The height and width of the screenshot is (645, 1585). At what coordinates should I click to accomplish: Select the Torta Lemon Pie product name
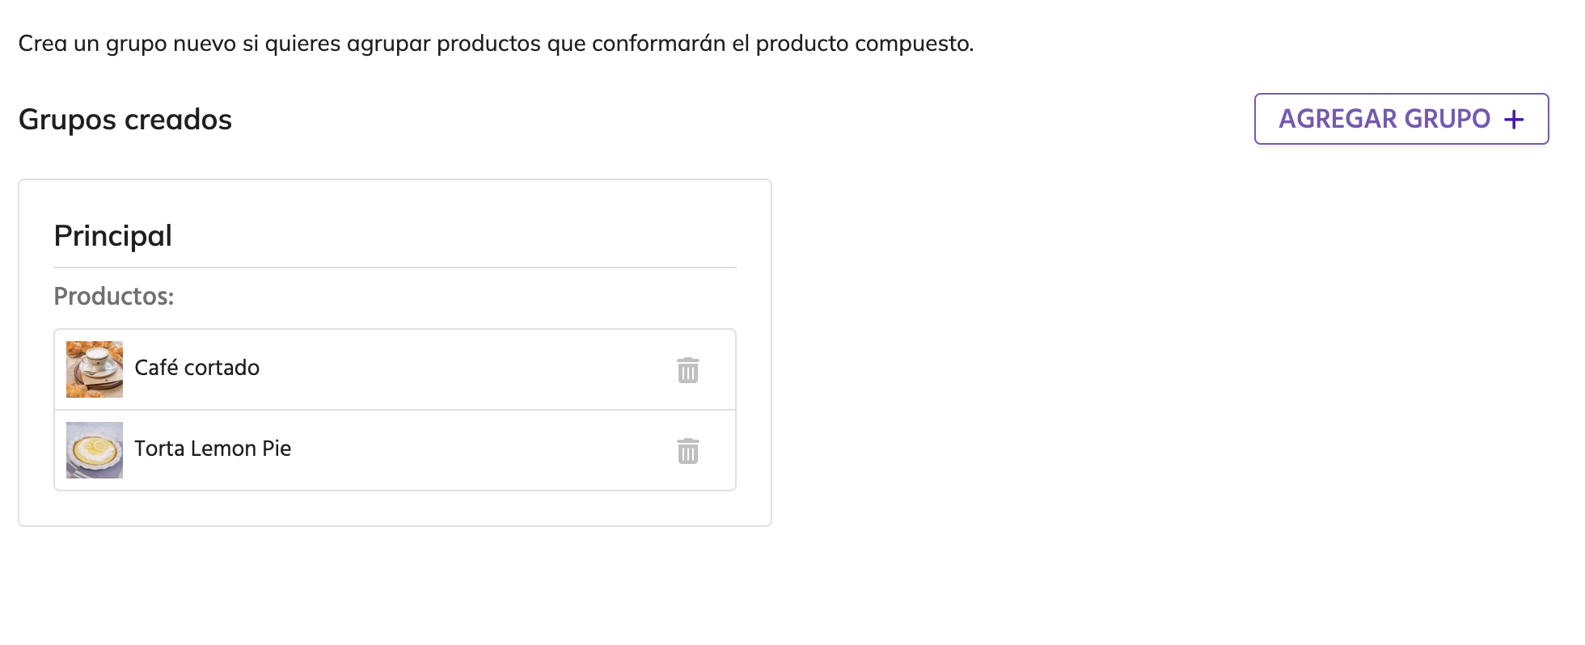[212, 449]
